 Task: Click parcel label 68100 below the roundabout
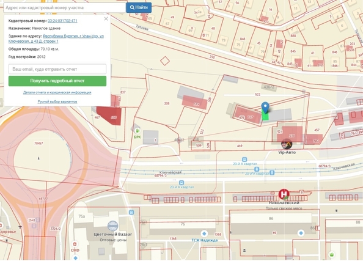pos(43,199)
